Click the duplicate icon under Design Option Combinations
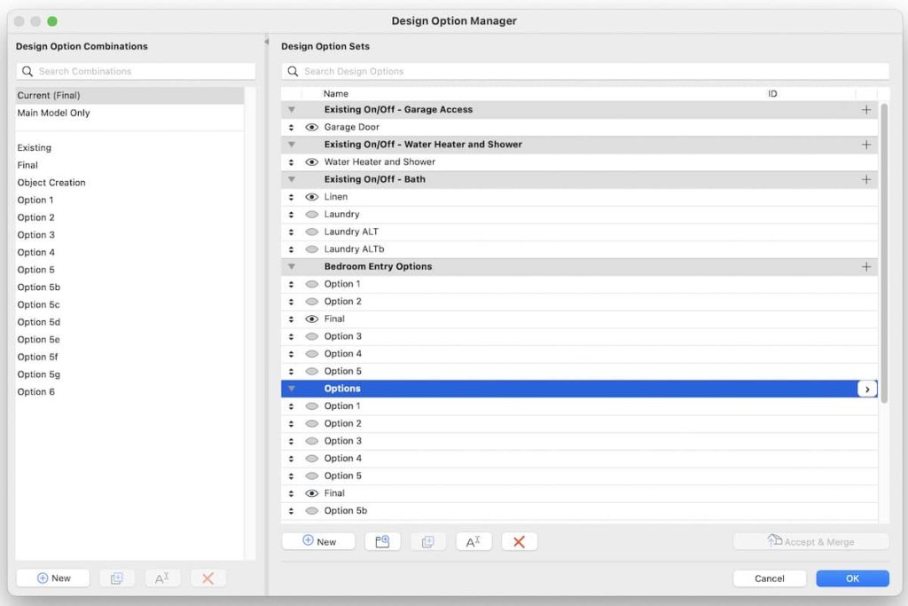908x606 pixels. 116,578
